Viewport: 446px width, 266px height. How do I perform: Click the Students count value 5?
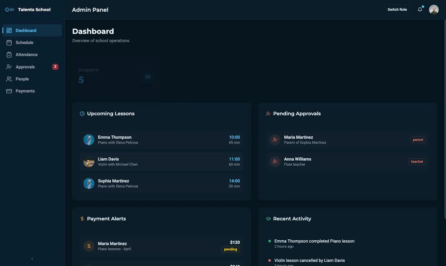(x=81, y=80)
